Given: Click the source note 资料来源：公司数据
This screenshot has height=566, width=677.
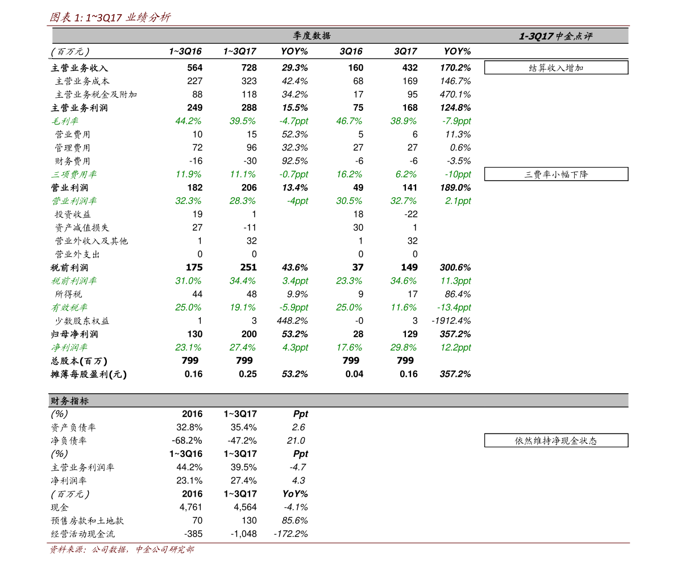Looking at the screenshot, I should 89,549.
